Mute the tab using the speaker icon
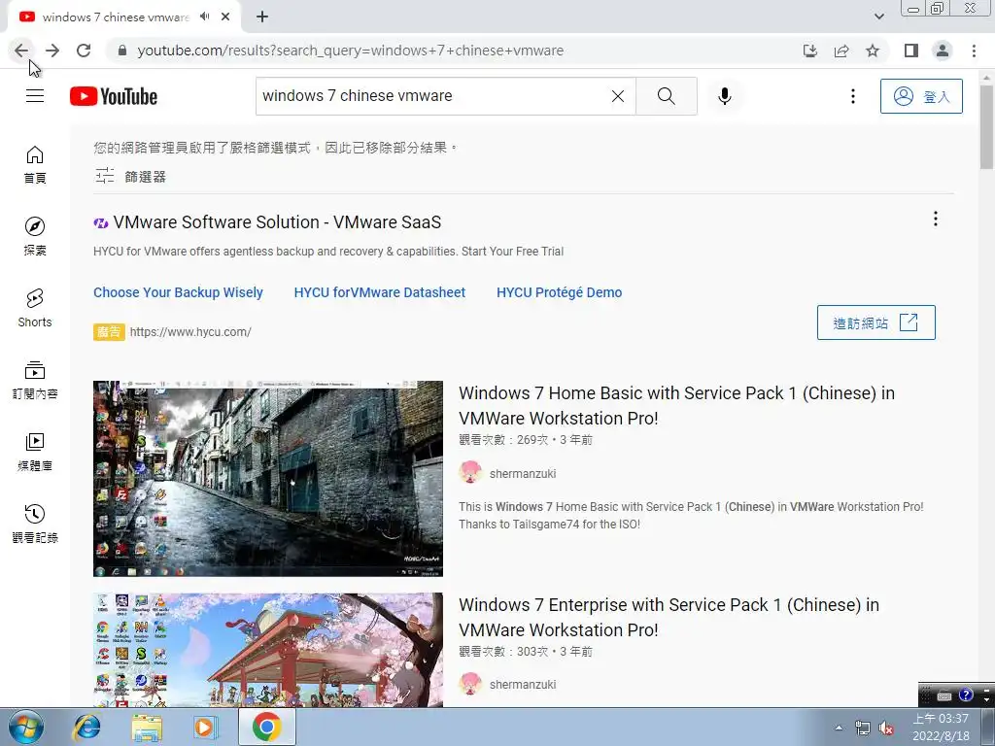The width and height of the screenshot is (995, 746). pos(204,17)
